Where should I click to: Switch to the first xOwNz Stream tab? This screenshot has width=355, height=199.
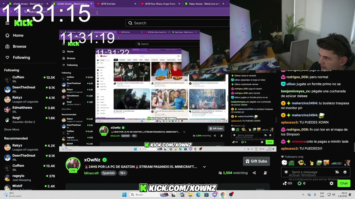point(28,4)
